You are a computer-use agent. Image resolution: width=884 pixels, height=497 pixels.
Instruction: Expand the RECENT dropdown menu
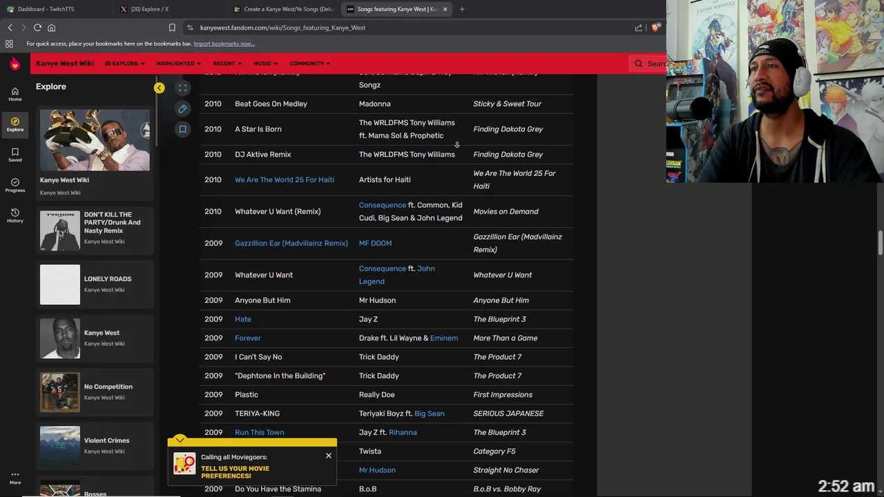[227, 64]
